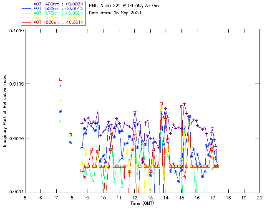Click the isolated yellow triangle marker near hour 7
This screenshot has width=267, height=214.
[x=60, y=101]
